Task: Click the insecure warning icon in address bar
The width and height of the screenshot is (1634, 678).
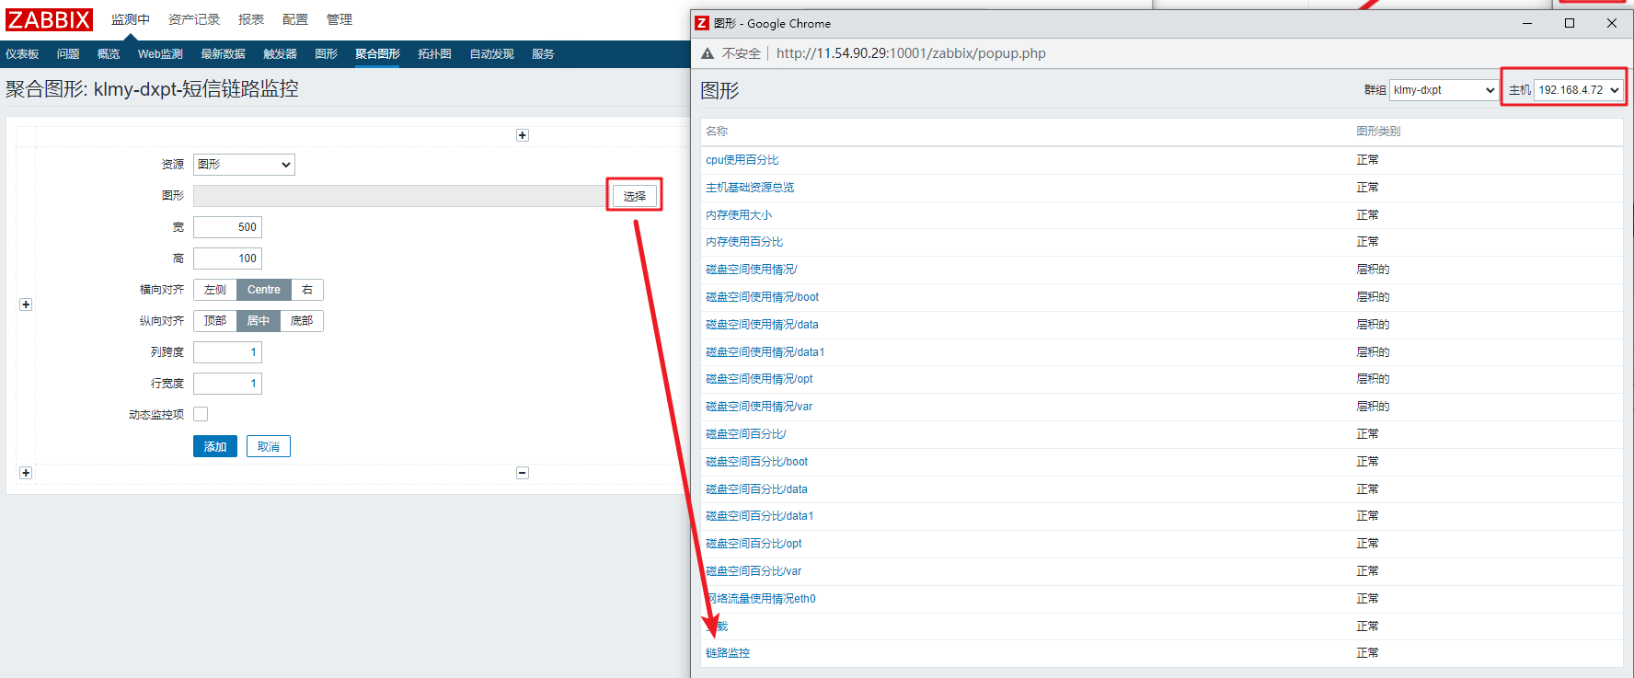Action: (708, 53)
